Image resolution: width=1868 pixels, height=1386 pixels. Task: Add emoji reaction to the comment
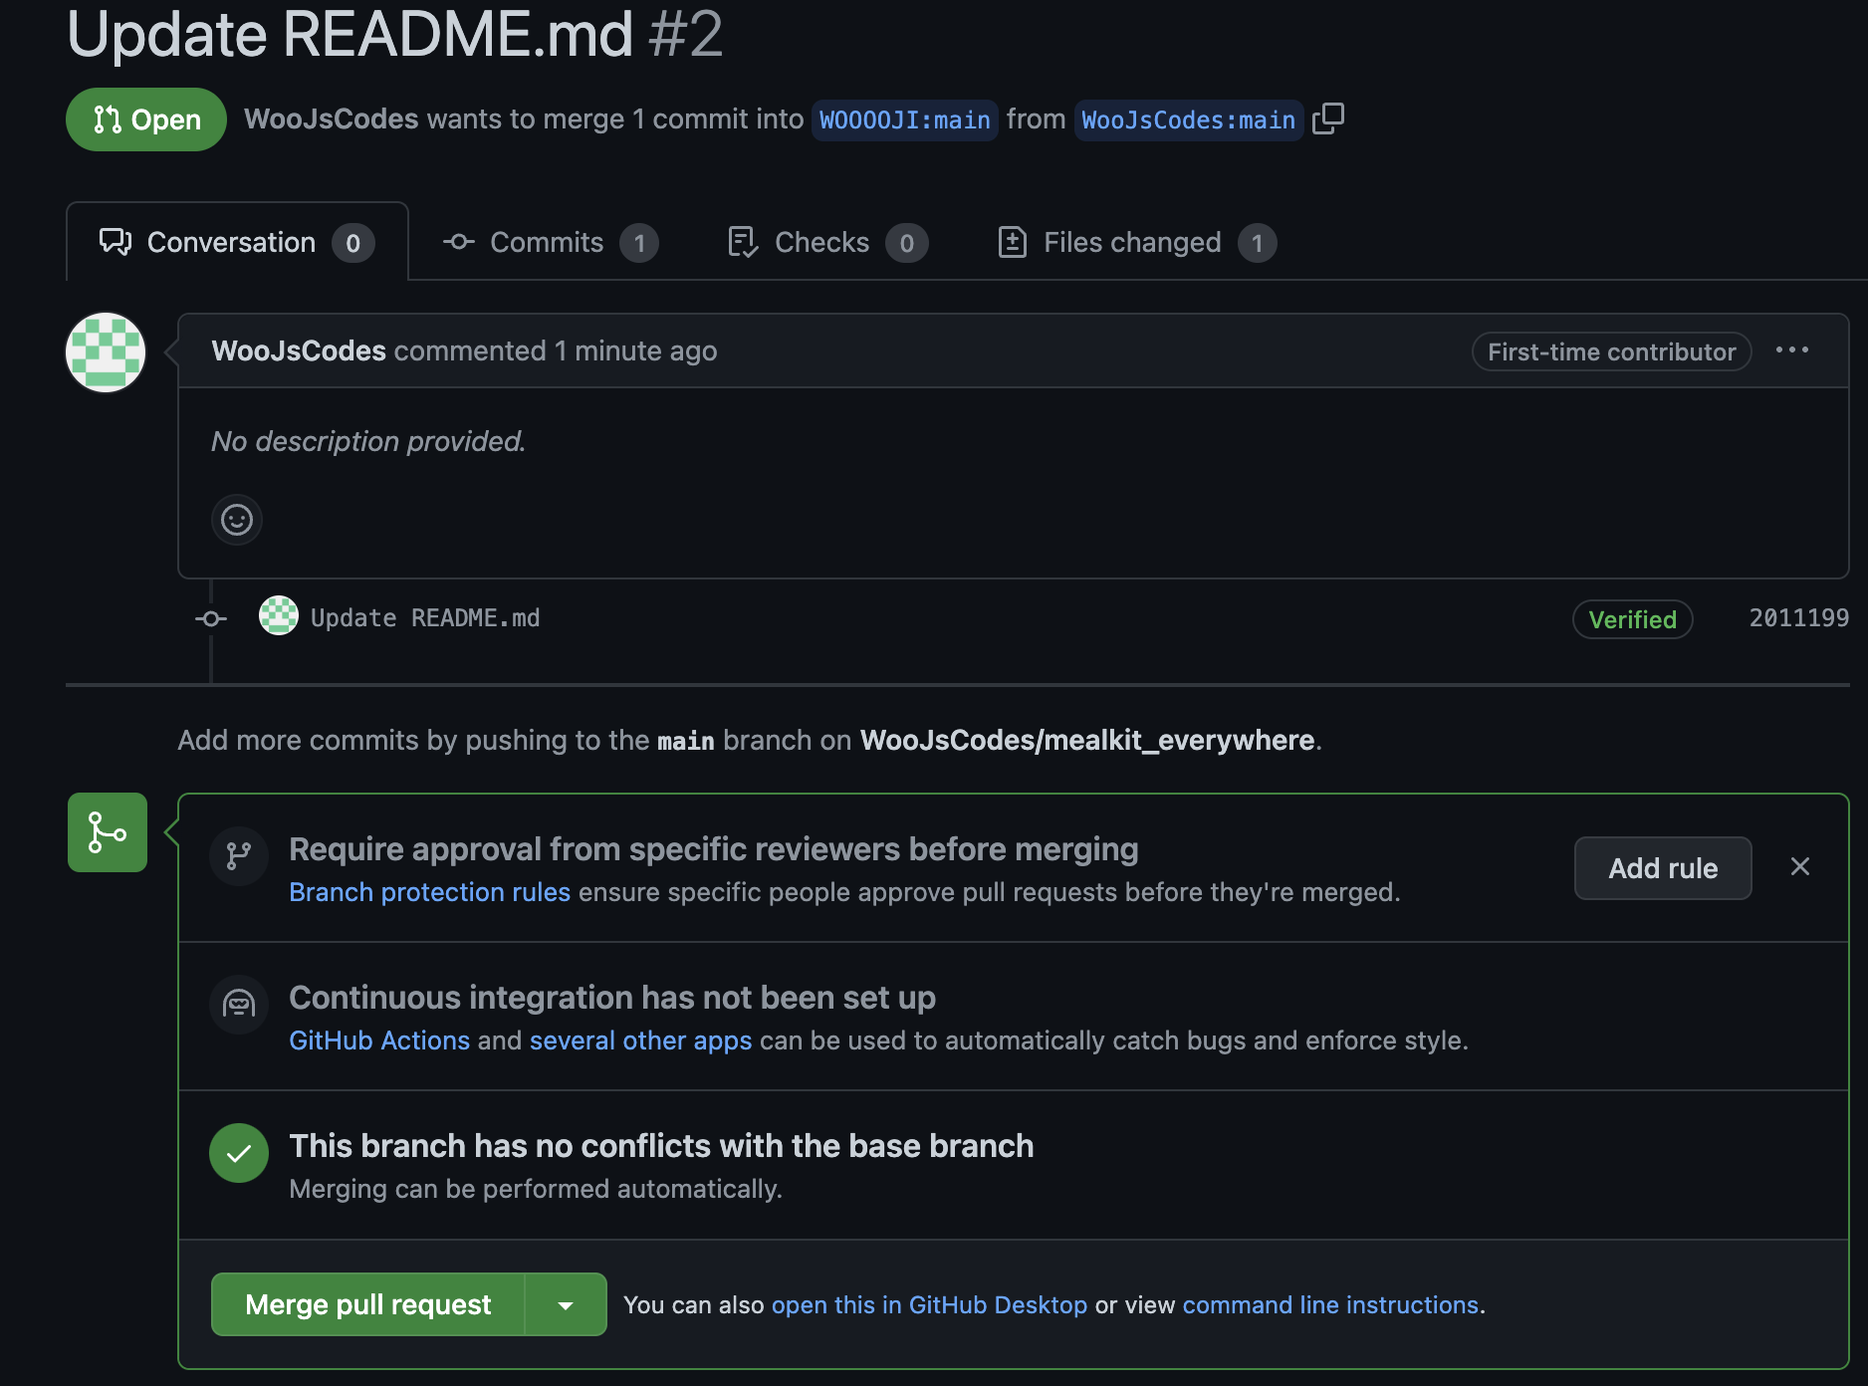pyautogui.click(x=237, y=520)
